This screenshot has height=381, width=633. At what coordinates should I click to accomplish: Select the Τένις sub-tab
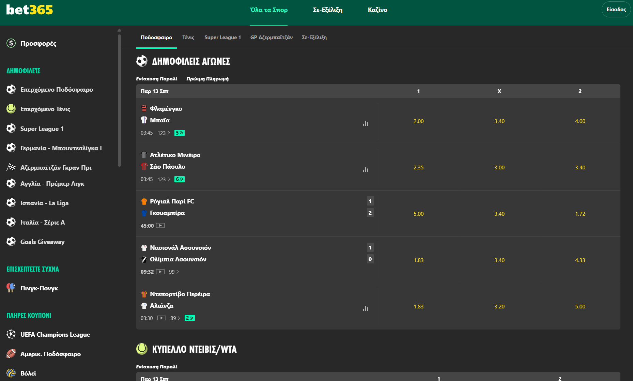[188, 37]
